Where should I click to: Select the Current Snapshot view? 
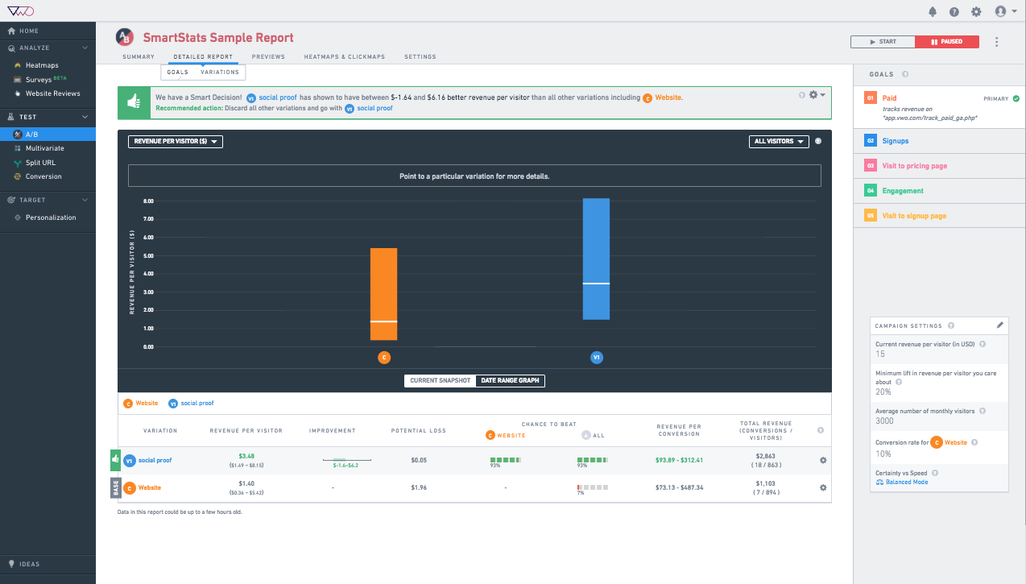pos(440,381)
